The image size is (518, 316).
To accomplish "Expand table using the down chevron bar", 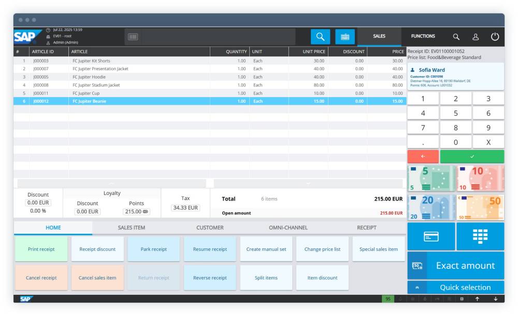I will coord(308,183).
